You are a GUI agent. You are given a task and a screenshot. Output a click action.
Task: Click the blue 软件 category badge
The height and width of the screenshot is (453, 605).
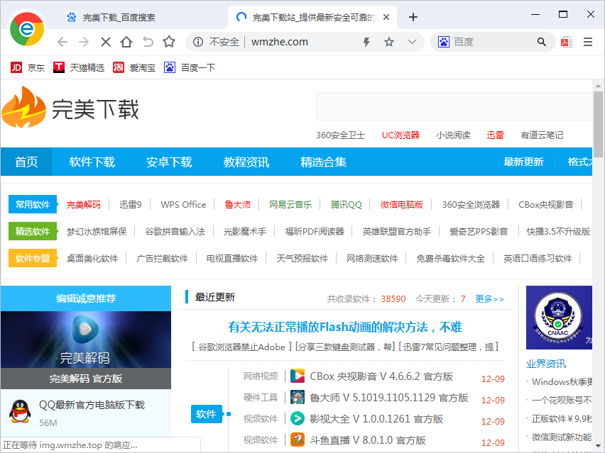point(206,414)
